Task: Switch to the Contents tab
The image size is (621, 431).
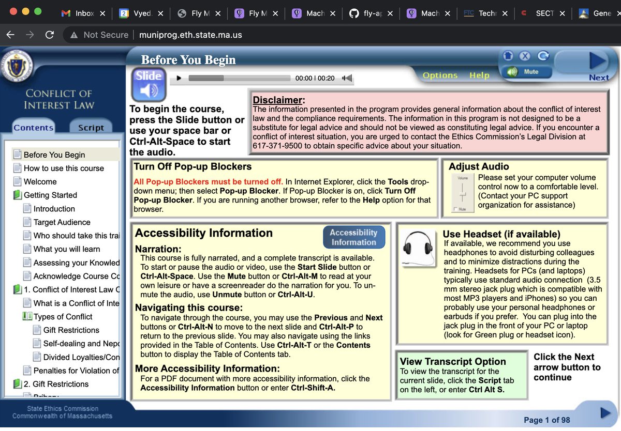Action: (x=34, y=128)
